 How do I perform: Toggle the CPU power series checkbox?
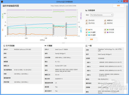105,30
